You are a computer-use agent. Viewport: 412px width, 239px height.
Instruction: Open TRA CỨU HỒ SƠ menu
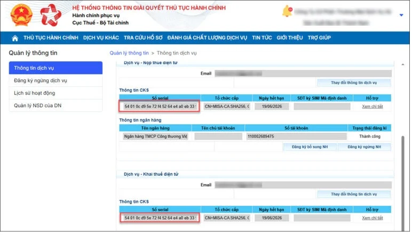(x=143, y=38)
